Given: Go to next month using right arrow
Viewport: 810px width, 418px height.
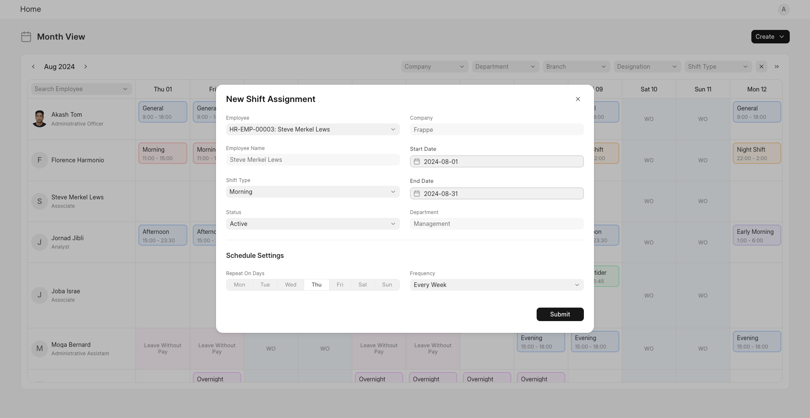Looking at the screenshot, I should click(86, 67).
